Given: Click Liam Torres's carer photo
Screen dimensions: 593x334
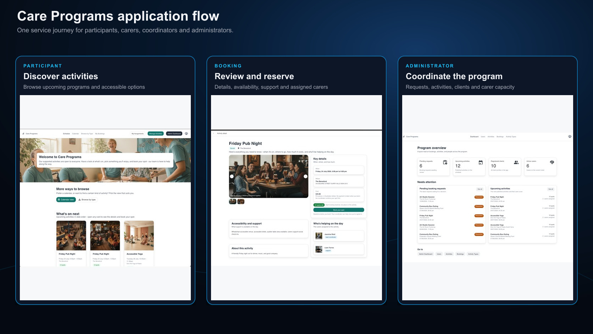Looking at the screenshot, I should click(319, 249).
